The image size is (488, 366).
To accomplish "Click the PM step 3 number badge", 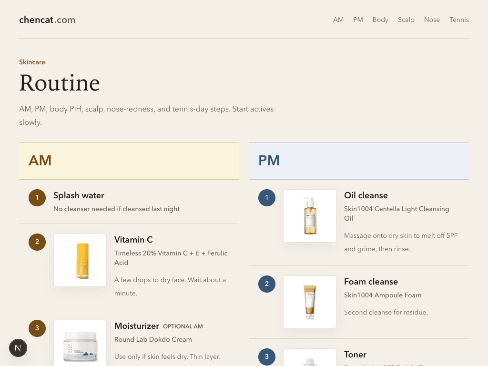I will (x=267, y=356).
